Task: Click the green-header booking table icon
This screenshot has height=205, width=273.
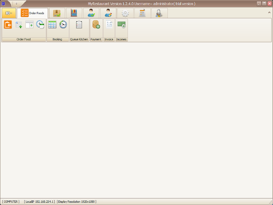Action: pyautogui.click(x=52, y=24)
